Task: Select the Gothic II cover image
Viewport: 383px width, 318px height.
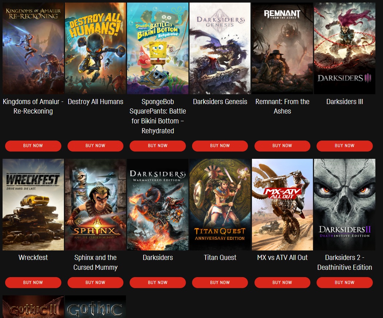Action: 33,307
